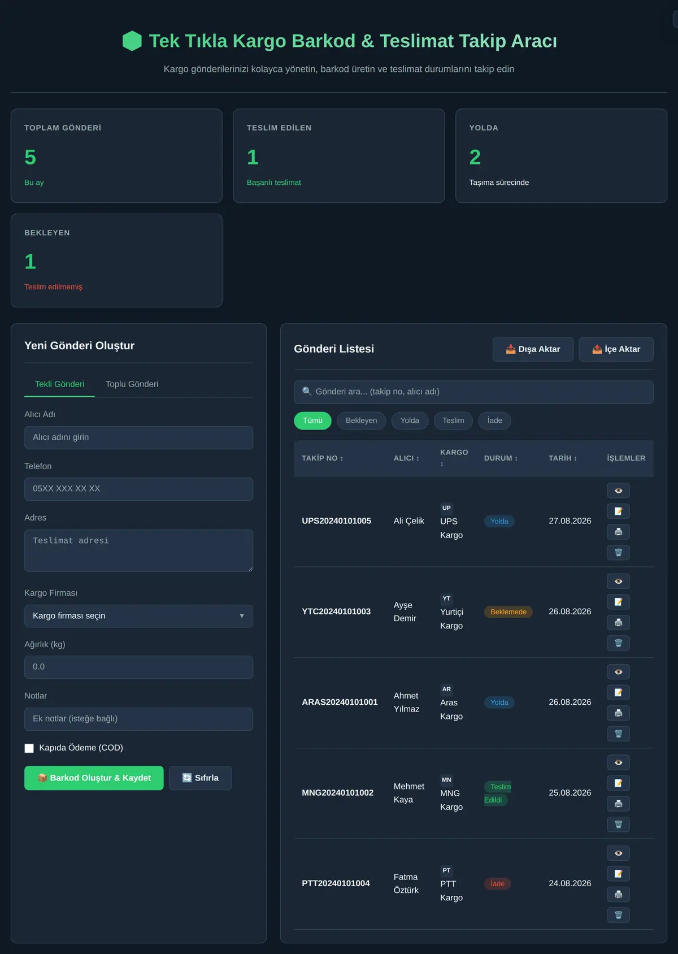This screenshot has width=678, height=954.
Task: Delete shipment MNG20240101002
Action: (618, 825)
